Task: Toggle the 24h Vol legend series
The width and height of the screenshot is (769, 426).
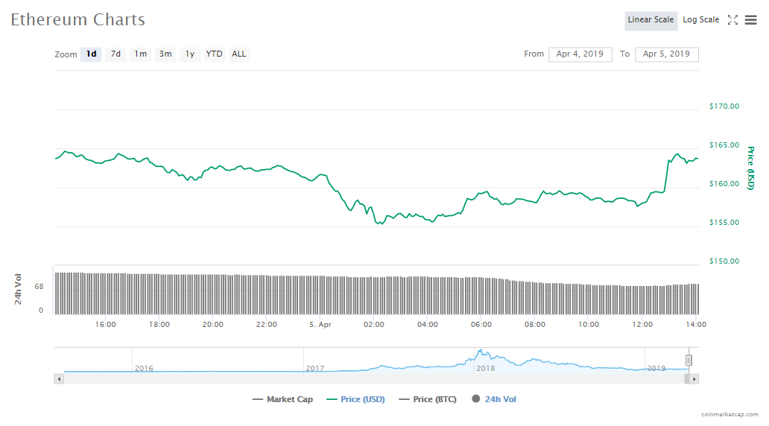Action: tap(493, 399)
